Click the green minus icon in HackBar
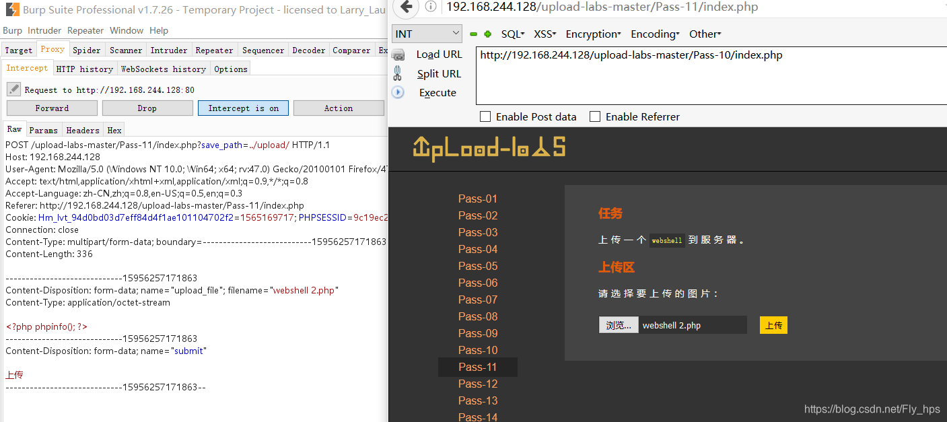 (473, 34)
